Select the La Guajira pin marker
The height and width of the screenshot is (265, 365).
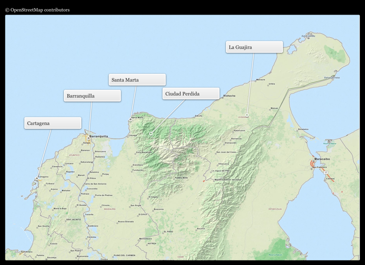[247, 115]
